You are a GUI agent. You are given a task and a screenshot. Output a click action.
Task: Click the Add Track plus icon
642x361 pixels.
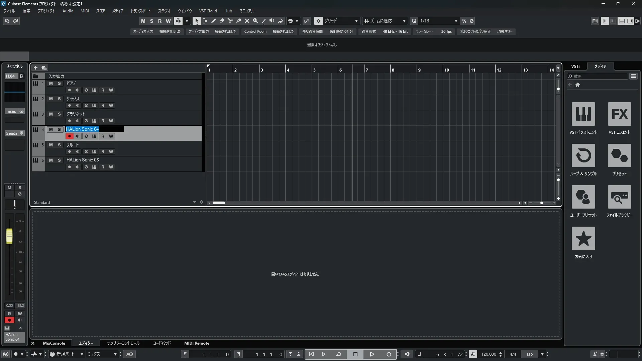(x=35, y=68)
